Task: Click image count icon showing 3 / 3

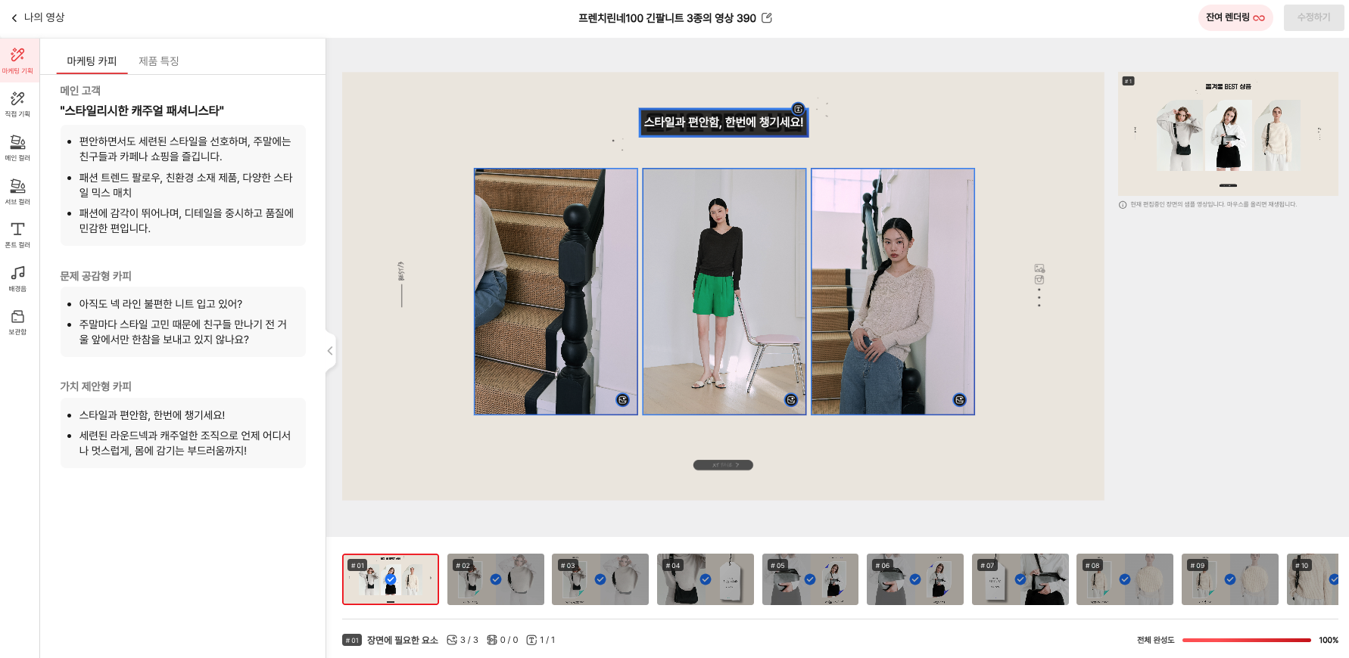Action: coord(452,640)
